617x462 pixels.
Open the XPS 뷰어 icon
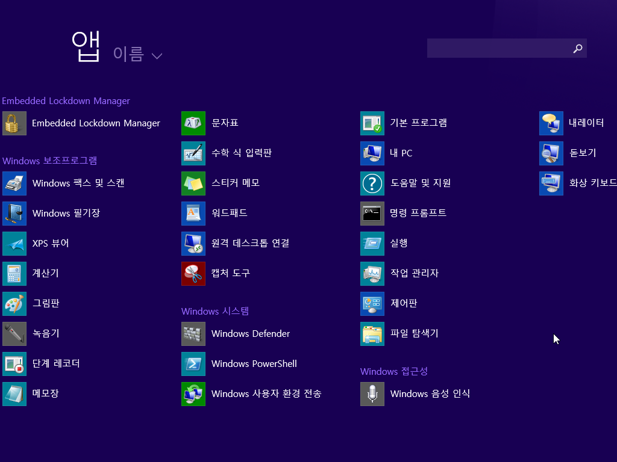click(x=14, y=244)
